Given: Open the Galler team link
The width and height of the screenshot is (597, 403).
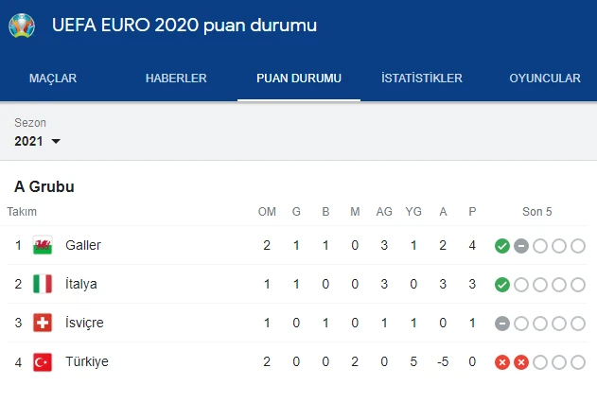Looking at the screenshot, I should click(83, 245).
